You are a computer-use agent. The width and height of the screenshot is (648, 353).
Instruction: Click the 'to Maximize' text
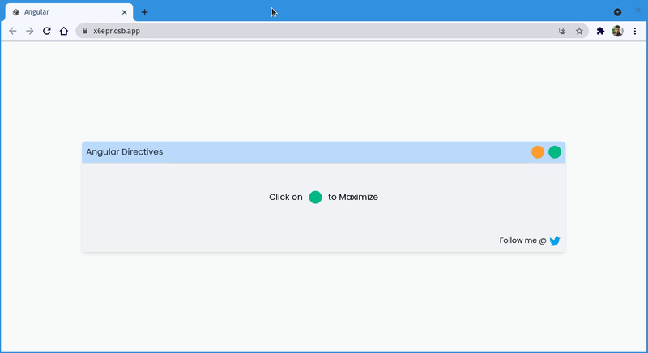tap(353, 197)
